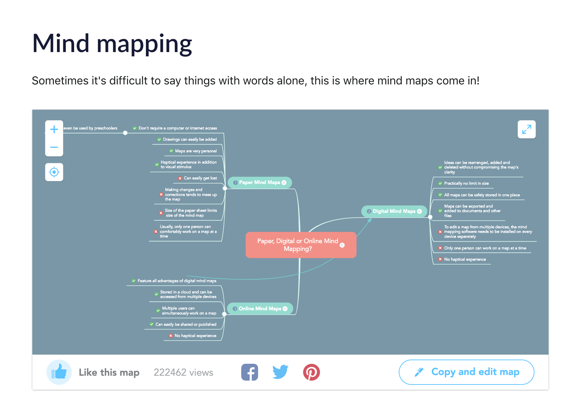Viewport: 583px width, 413px height.
Task: Click the thumbs up like icon
Action: coord(59,372)
